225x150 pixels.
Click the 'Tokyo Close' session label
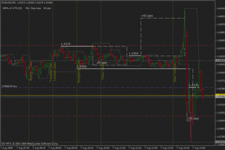tap(103, 72)
